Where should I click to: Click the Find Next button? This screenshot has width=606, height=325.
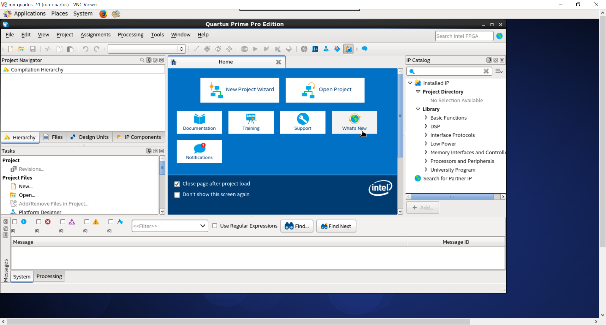click(336, 226)
